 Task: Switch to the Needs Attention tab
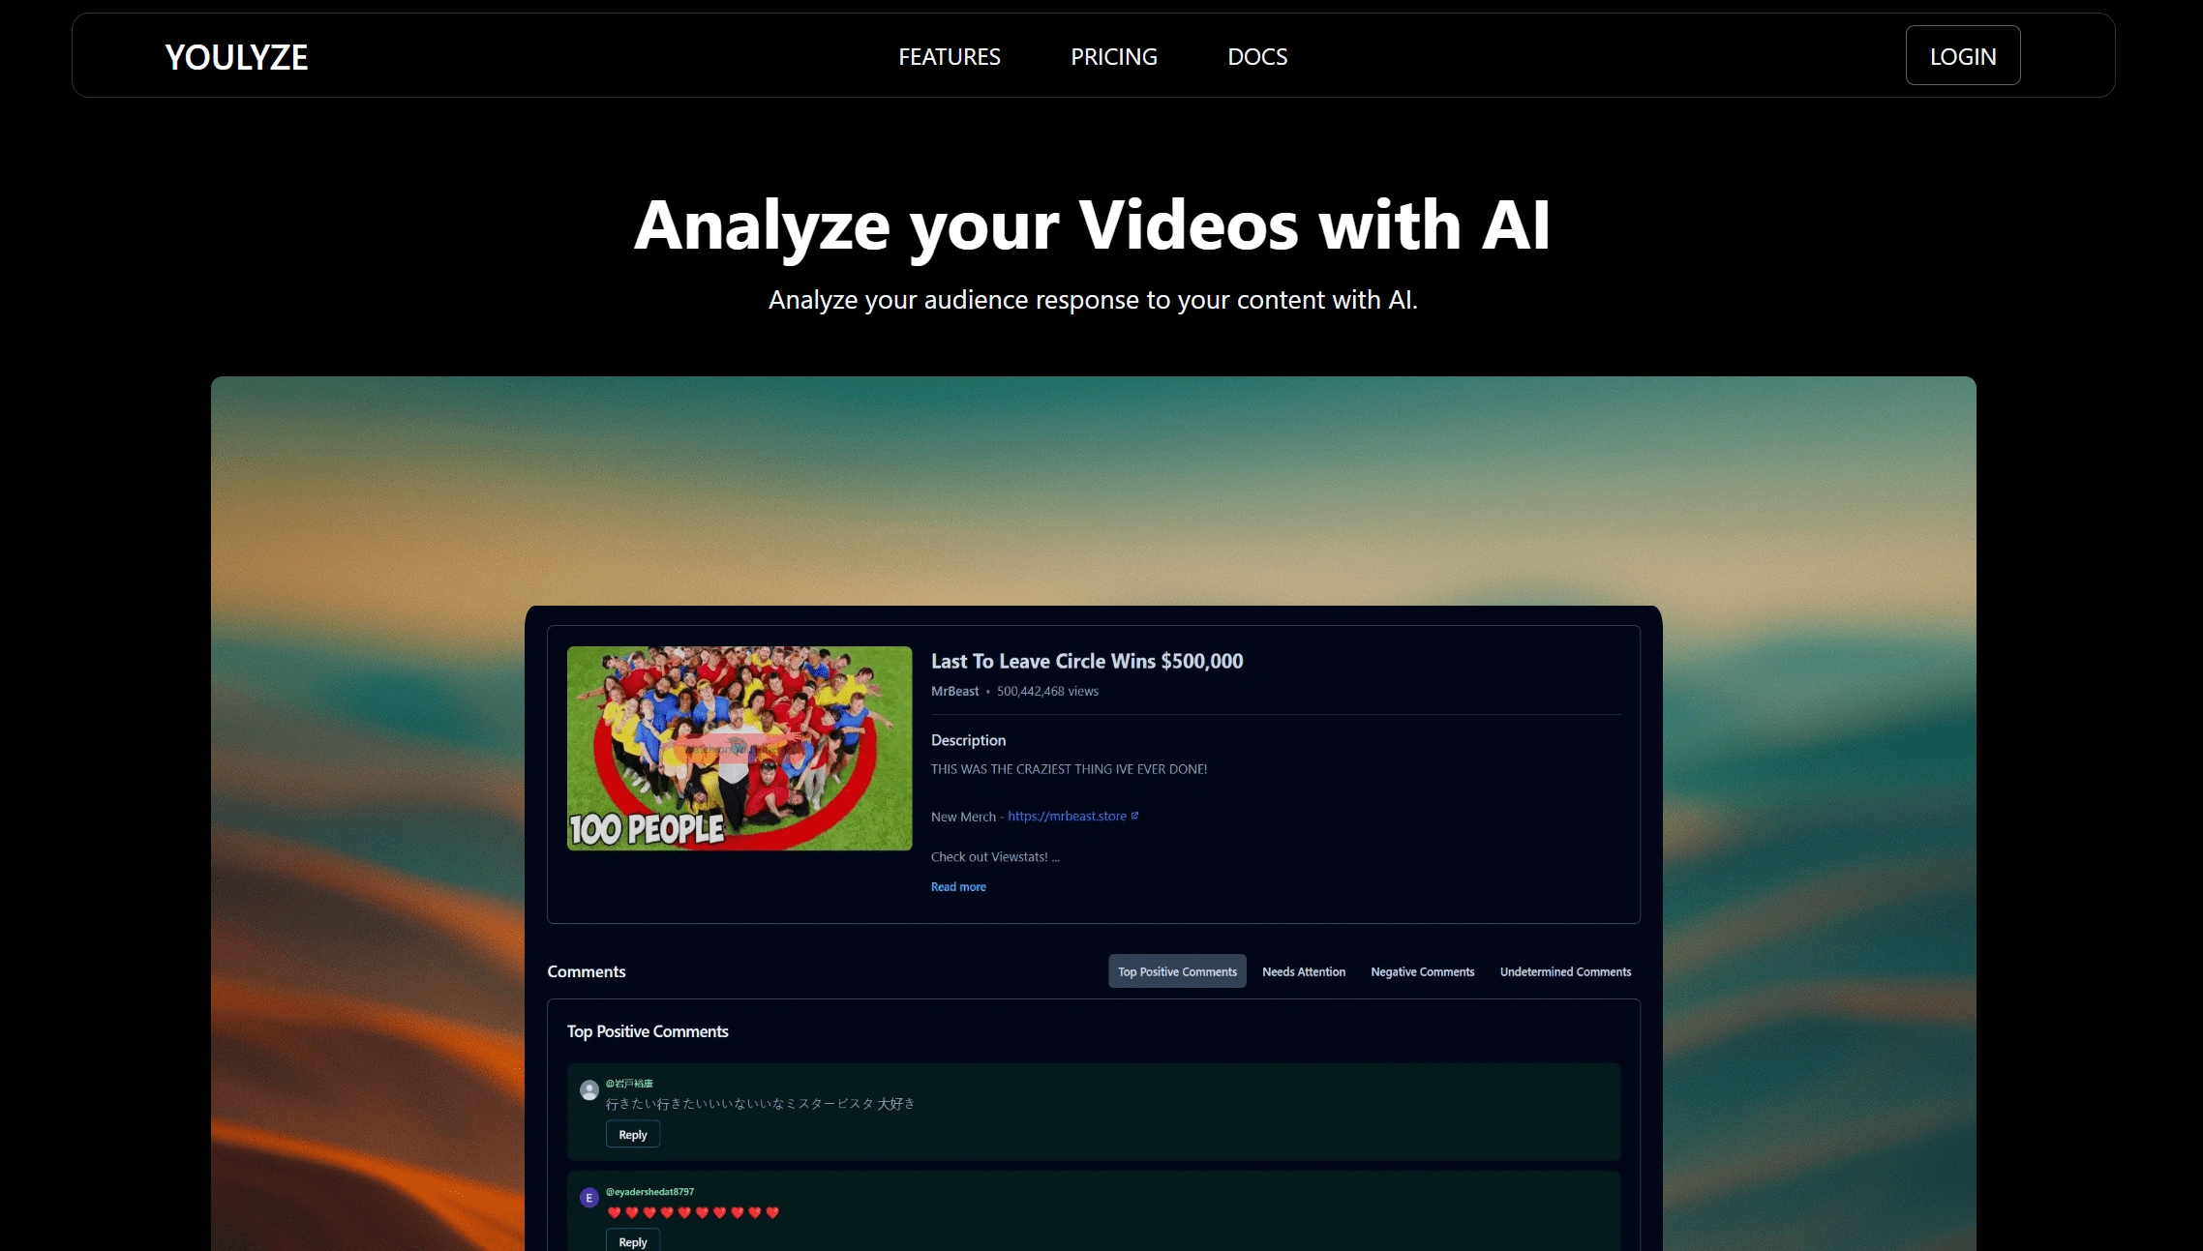[x=1303, y=971]
